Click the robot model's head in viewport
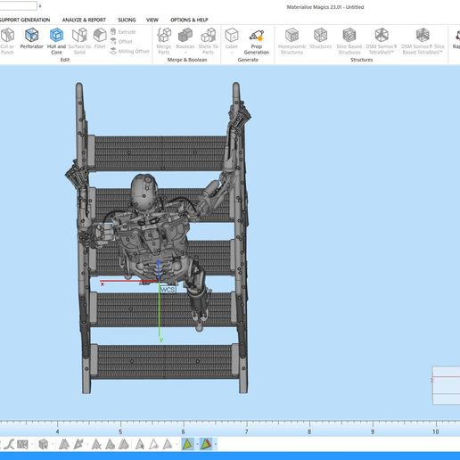This screenshot has width=460, height=460. (x=144, y=192)
